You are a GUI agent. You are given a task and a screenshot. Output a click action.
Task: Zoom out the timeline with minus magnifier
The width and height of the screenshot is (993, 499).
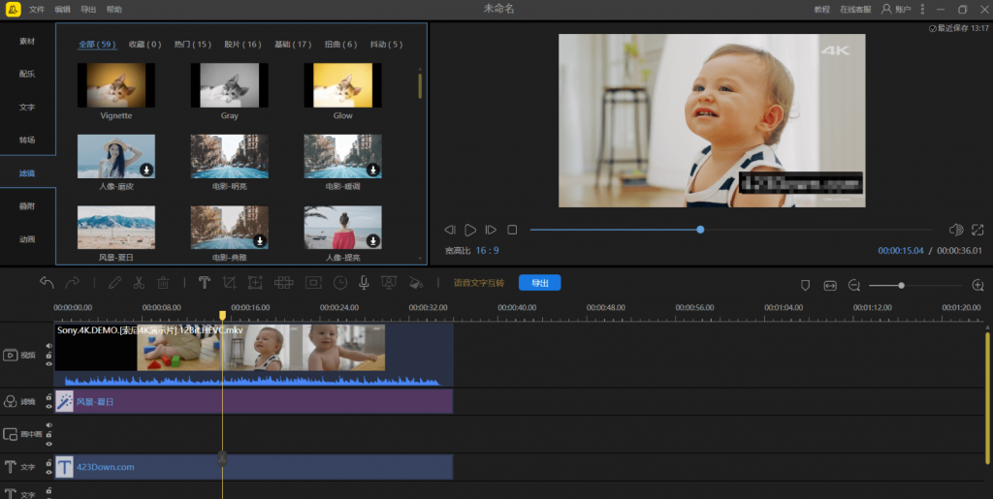[x=853, y=286]
